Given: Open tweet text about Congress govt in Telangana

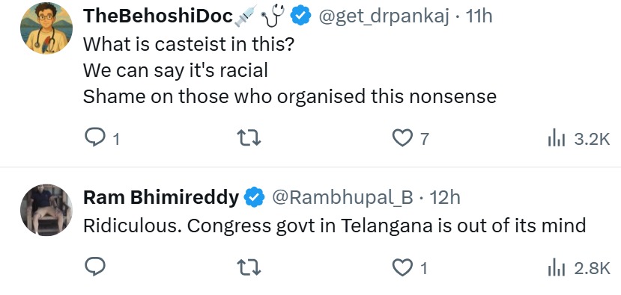Looking at the screenshot, I should 334,226.
